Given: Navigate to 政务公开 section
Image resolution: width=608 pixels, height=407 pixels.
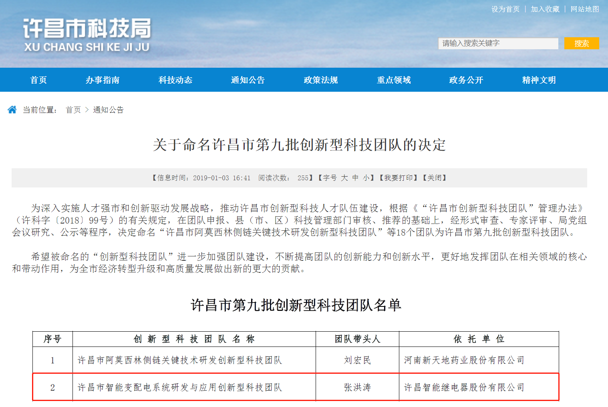Looking at the screenshot, I should [466, 80].
